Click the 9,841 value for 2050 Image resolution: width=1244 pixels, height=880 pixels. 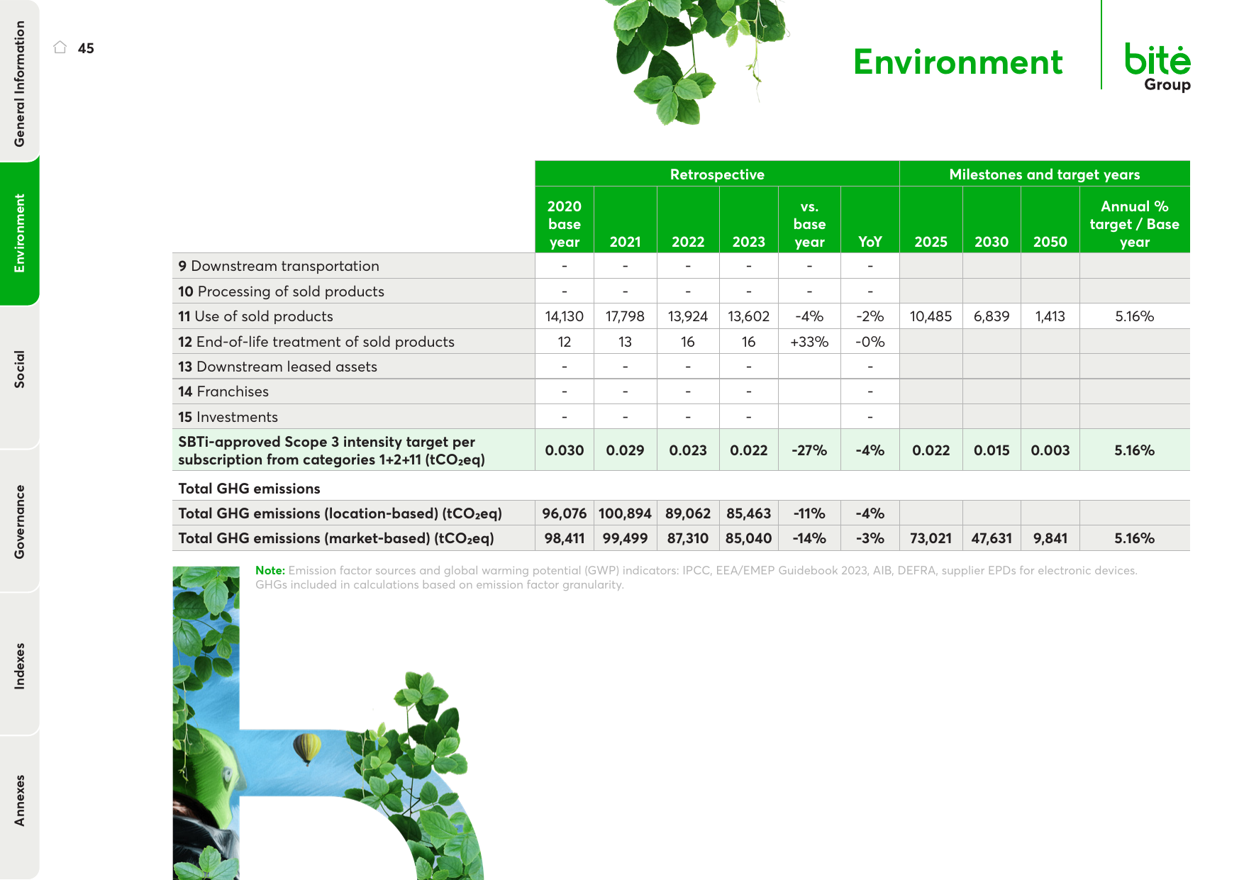pyautogui.click(x=1050, y=538)
